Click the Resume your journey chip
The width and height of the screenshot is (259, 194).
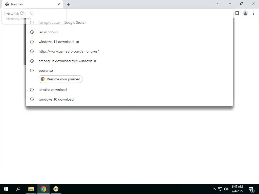pos(60,79)
